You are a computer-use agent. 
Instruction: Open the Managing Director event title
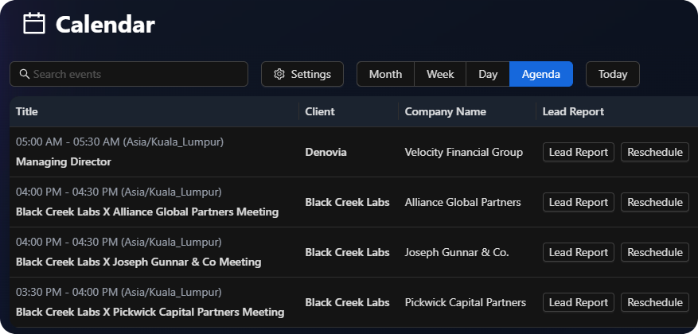64,161
